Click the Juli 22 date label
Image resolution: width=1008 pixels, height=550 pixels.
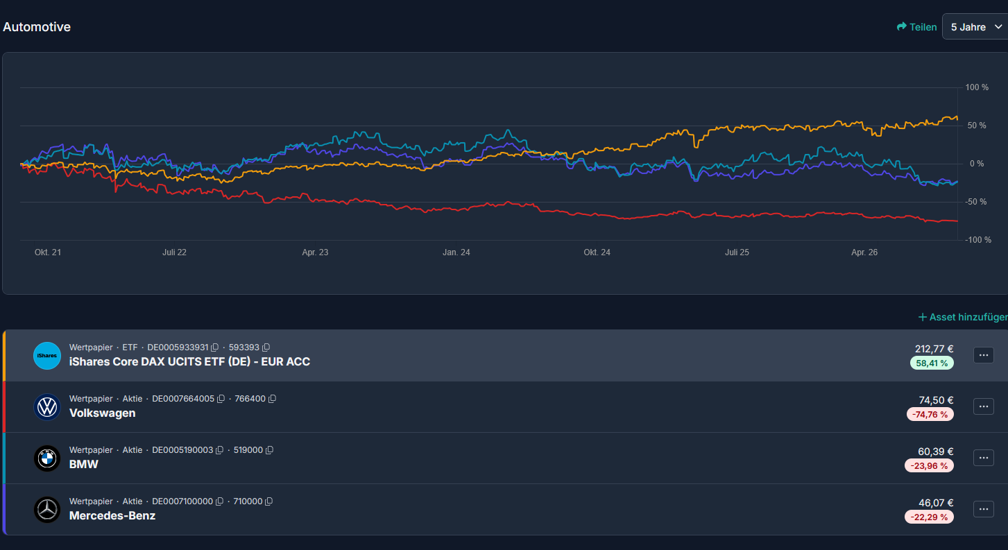point(174,252)
